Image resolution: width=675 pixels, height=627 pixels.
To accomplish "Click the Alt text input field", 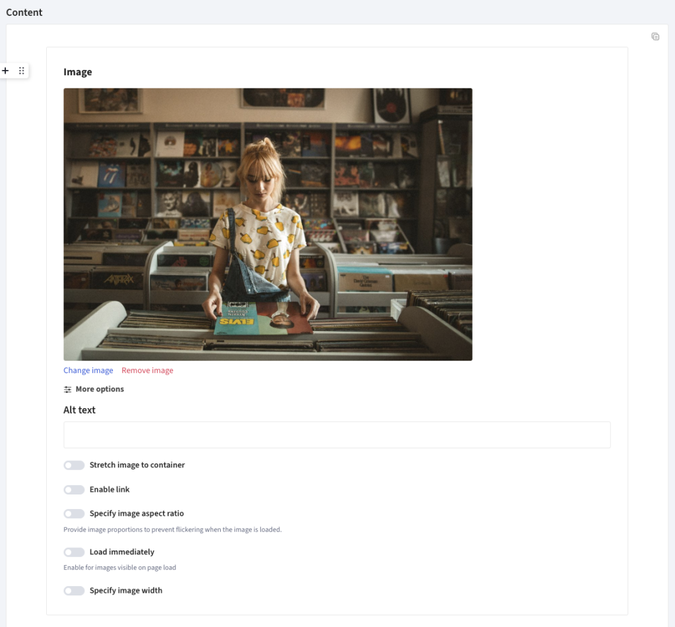I will pos(337,434).
